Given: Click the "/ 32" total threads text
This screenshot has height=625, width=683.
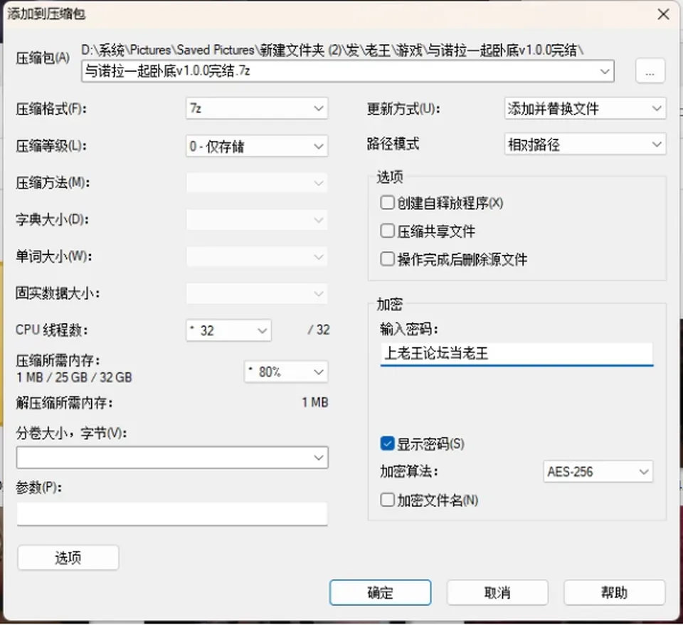Looking at the screenshot, I should coord(319,330).
